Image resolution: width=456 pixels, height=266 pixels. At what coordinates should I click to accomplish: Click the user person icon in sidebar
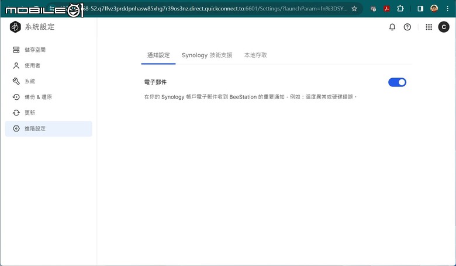click(16, 65)
